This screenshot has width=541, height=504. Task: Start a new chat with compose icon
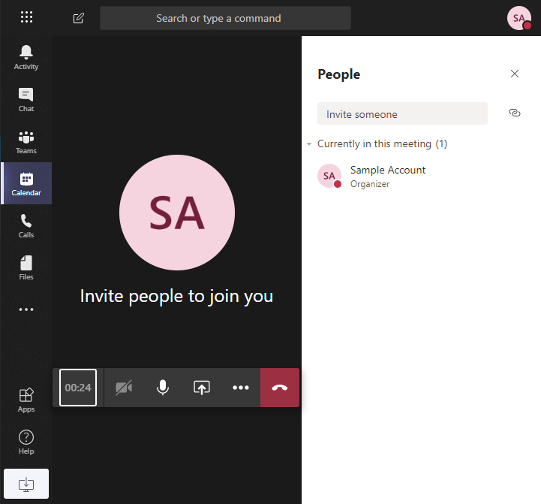click(79, 18)
